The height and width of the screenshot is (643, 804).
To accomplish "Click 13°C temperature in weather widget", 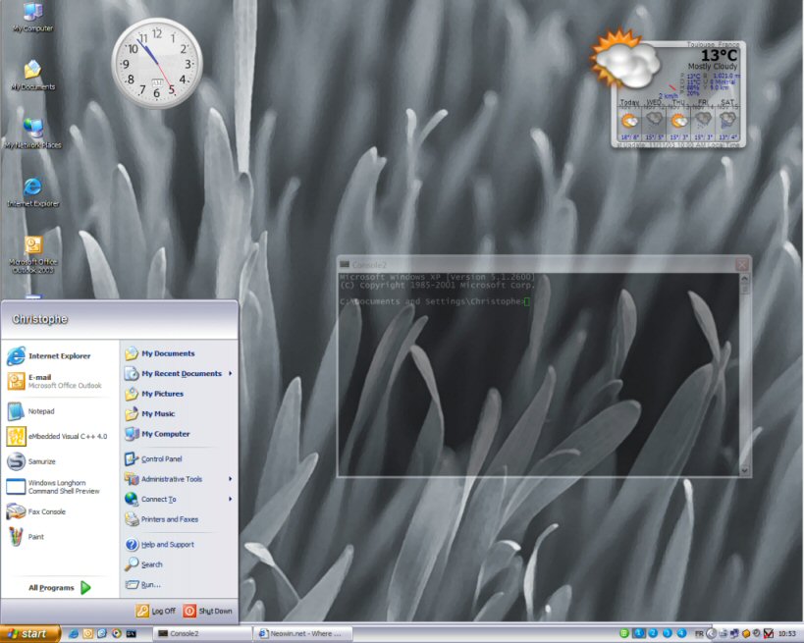I will [x=719, y=55].
